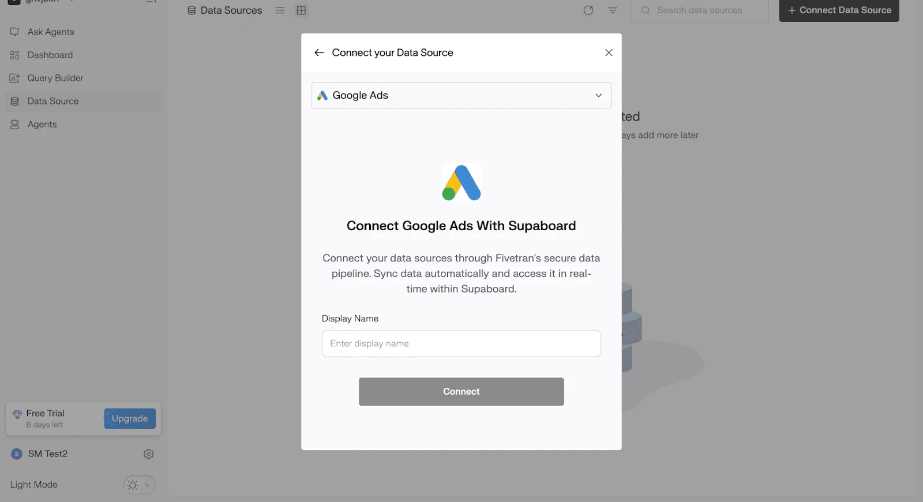Image resolution: width=923 pixels, height=502 pixels.
Task: Click the Dashboard grid icon
Action: click(x=15, y=55)
